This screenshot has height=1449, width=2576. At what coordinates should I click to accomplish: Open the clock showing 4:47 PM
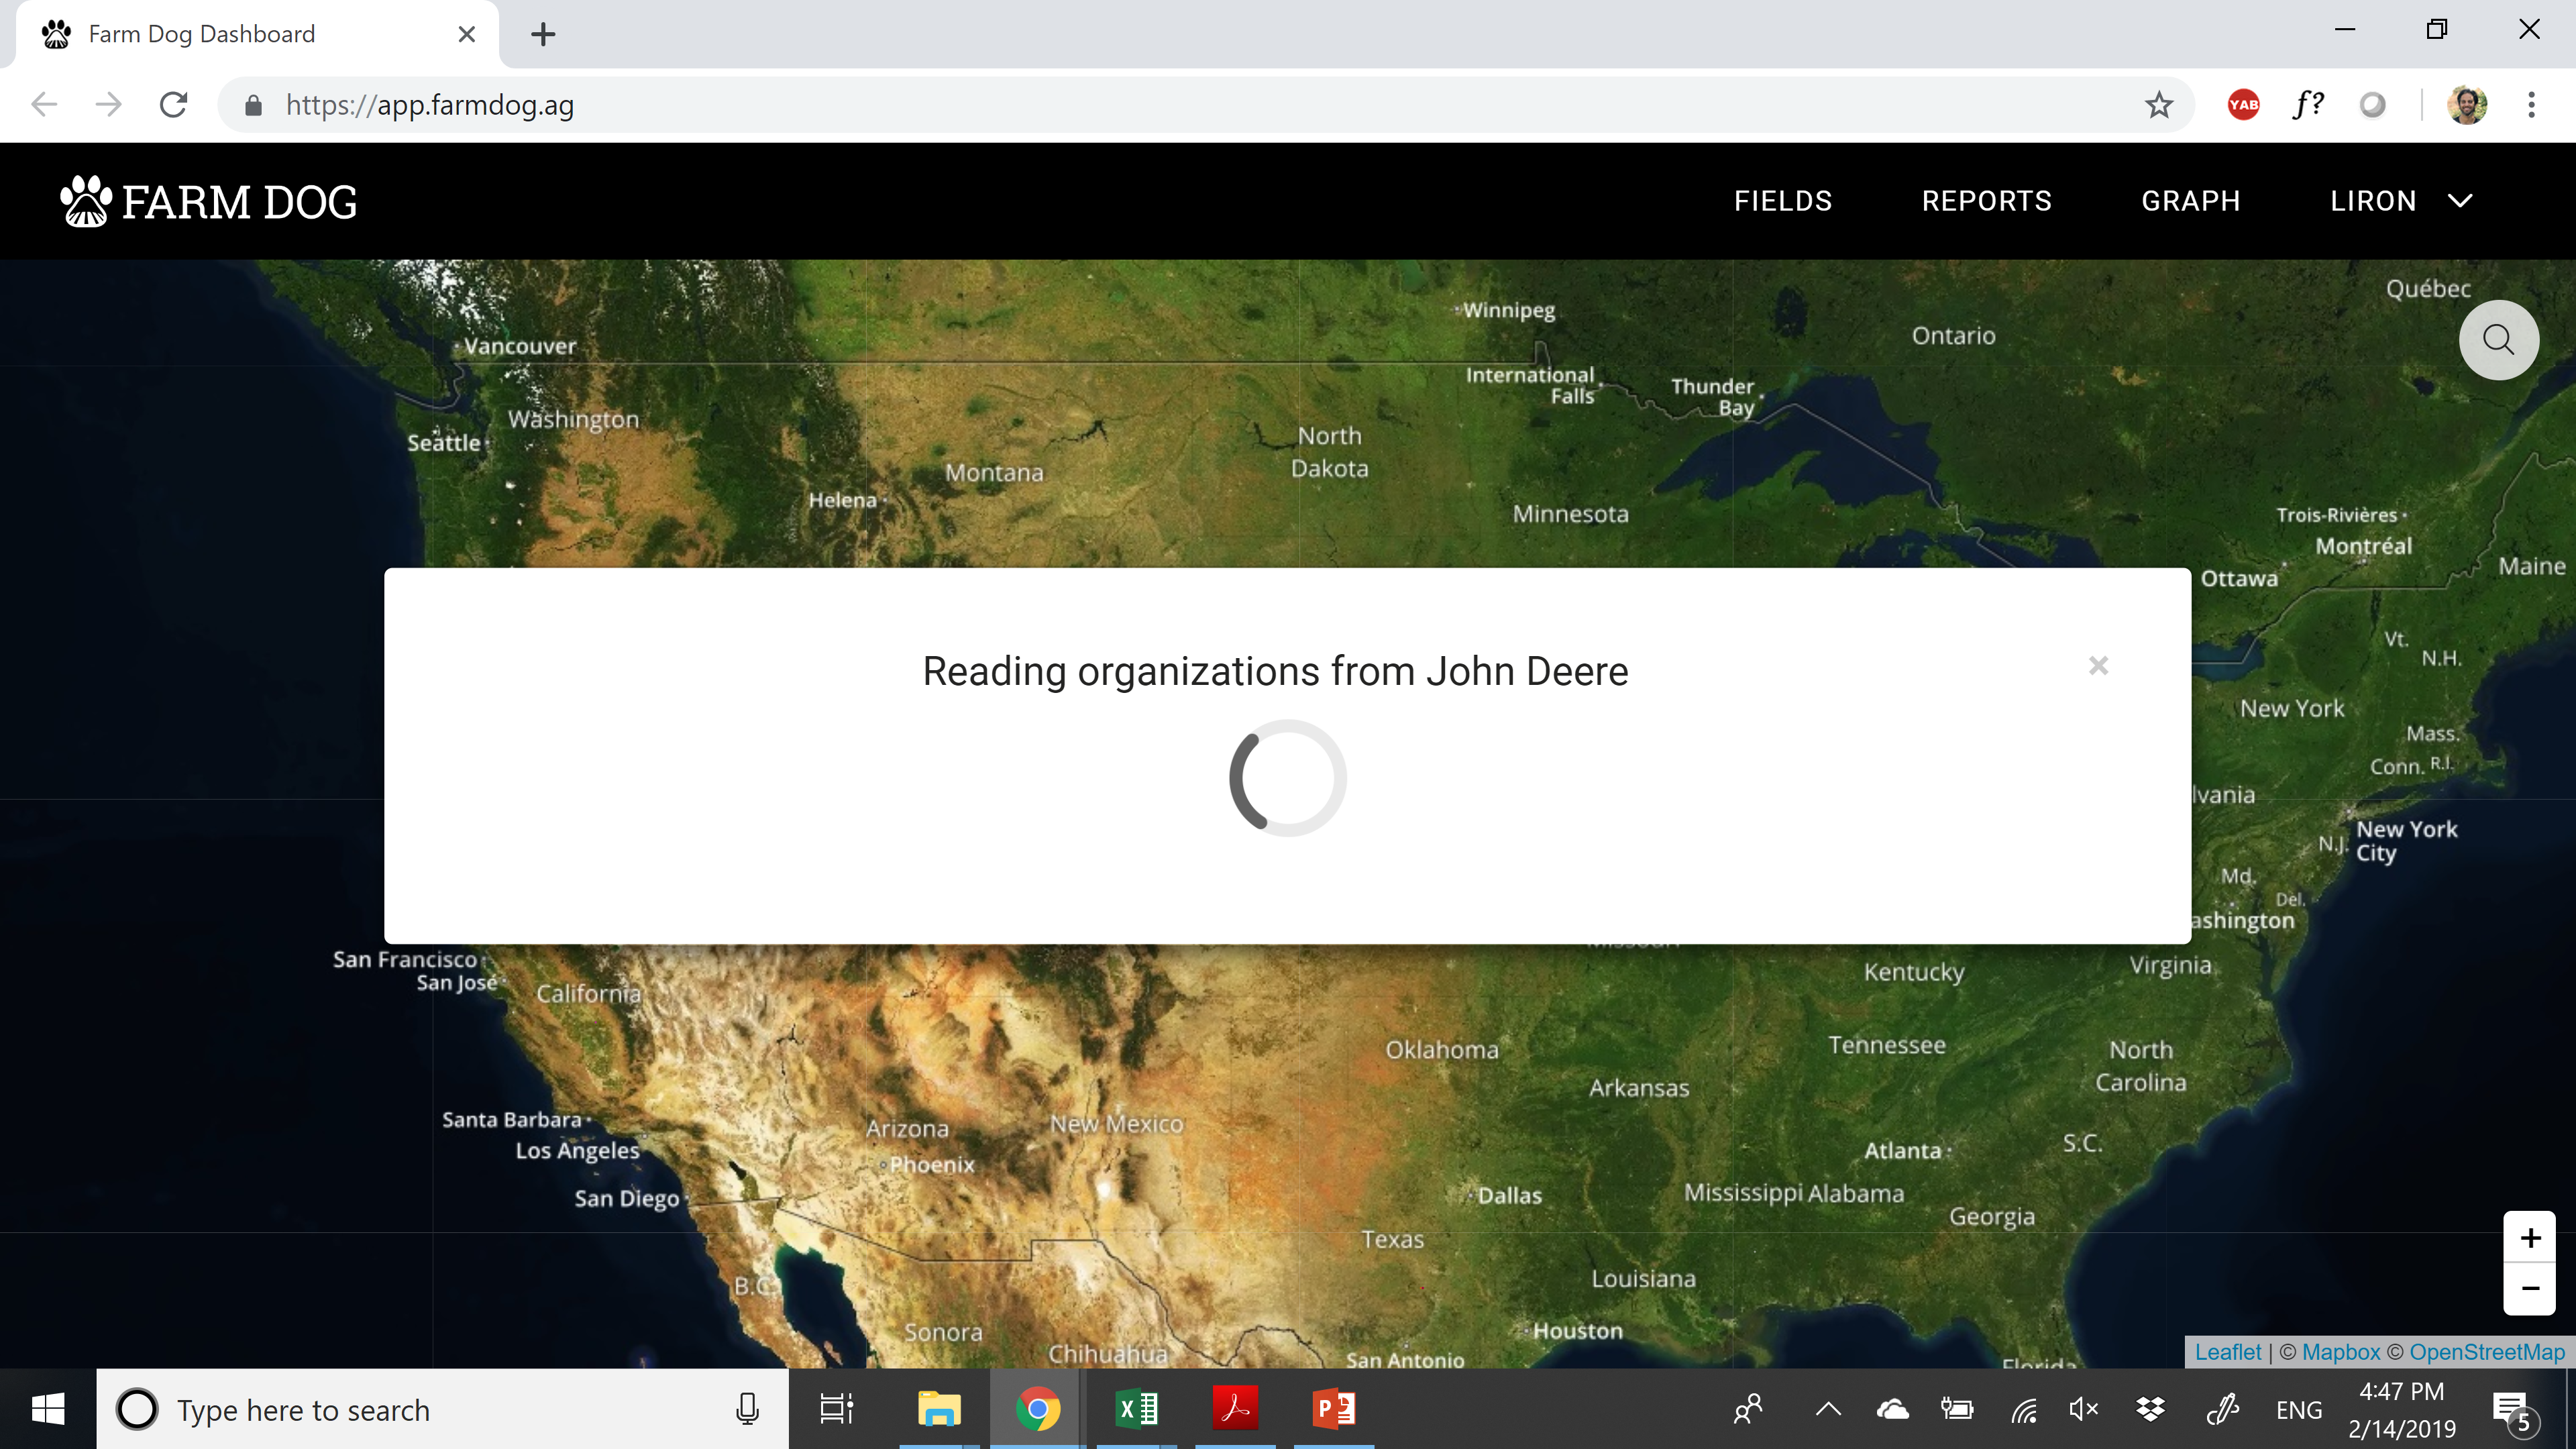2402,1409
